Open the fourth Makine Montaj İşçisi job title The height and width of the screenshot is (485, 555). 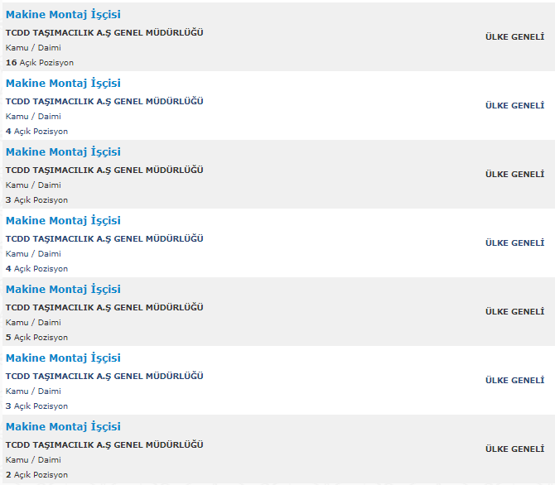pyautogui.click(x=63, y=220)
